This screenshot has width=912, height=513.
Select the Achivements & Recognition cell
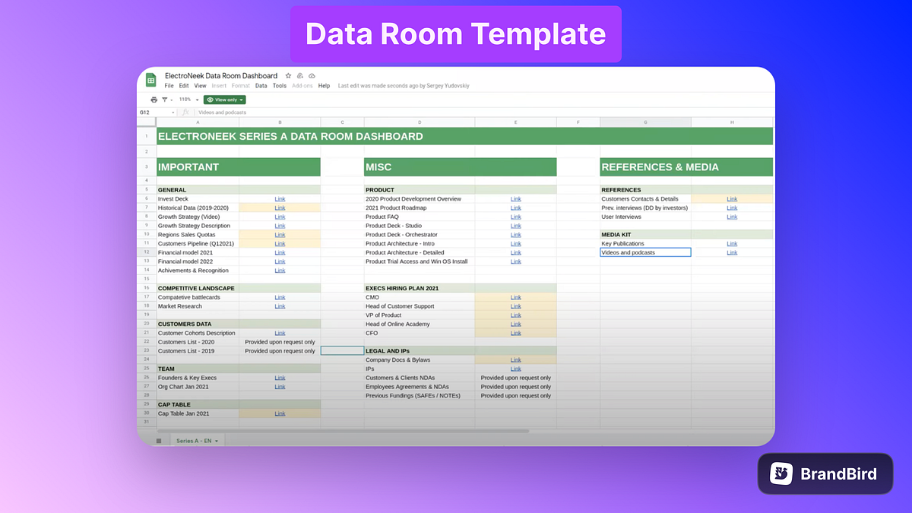(x=198, y=271)
